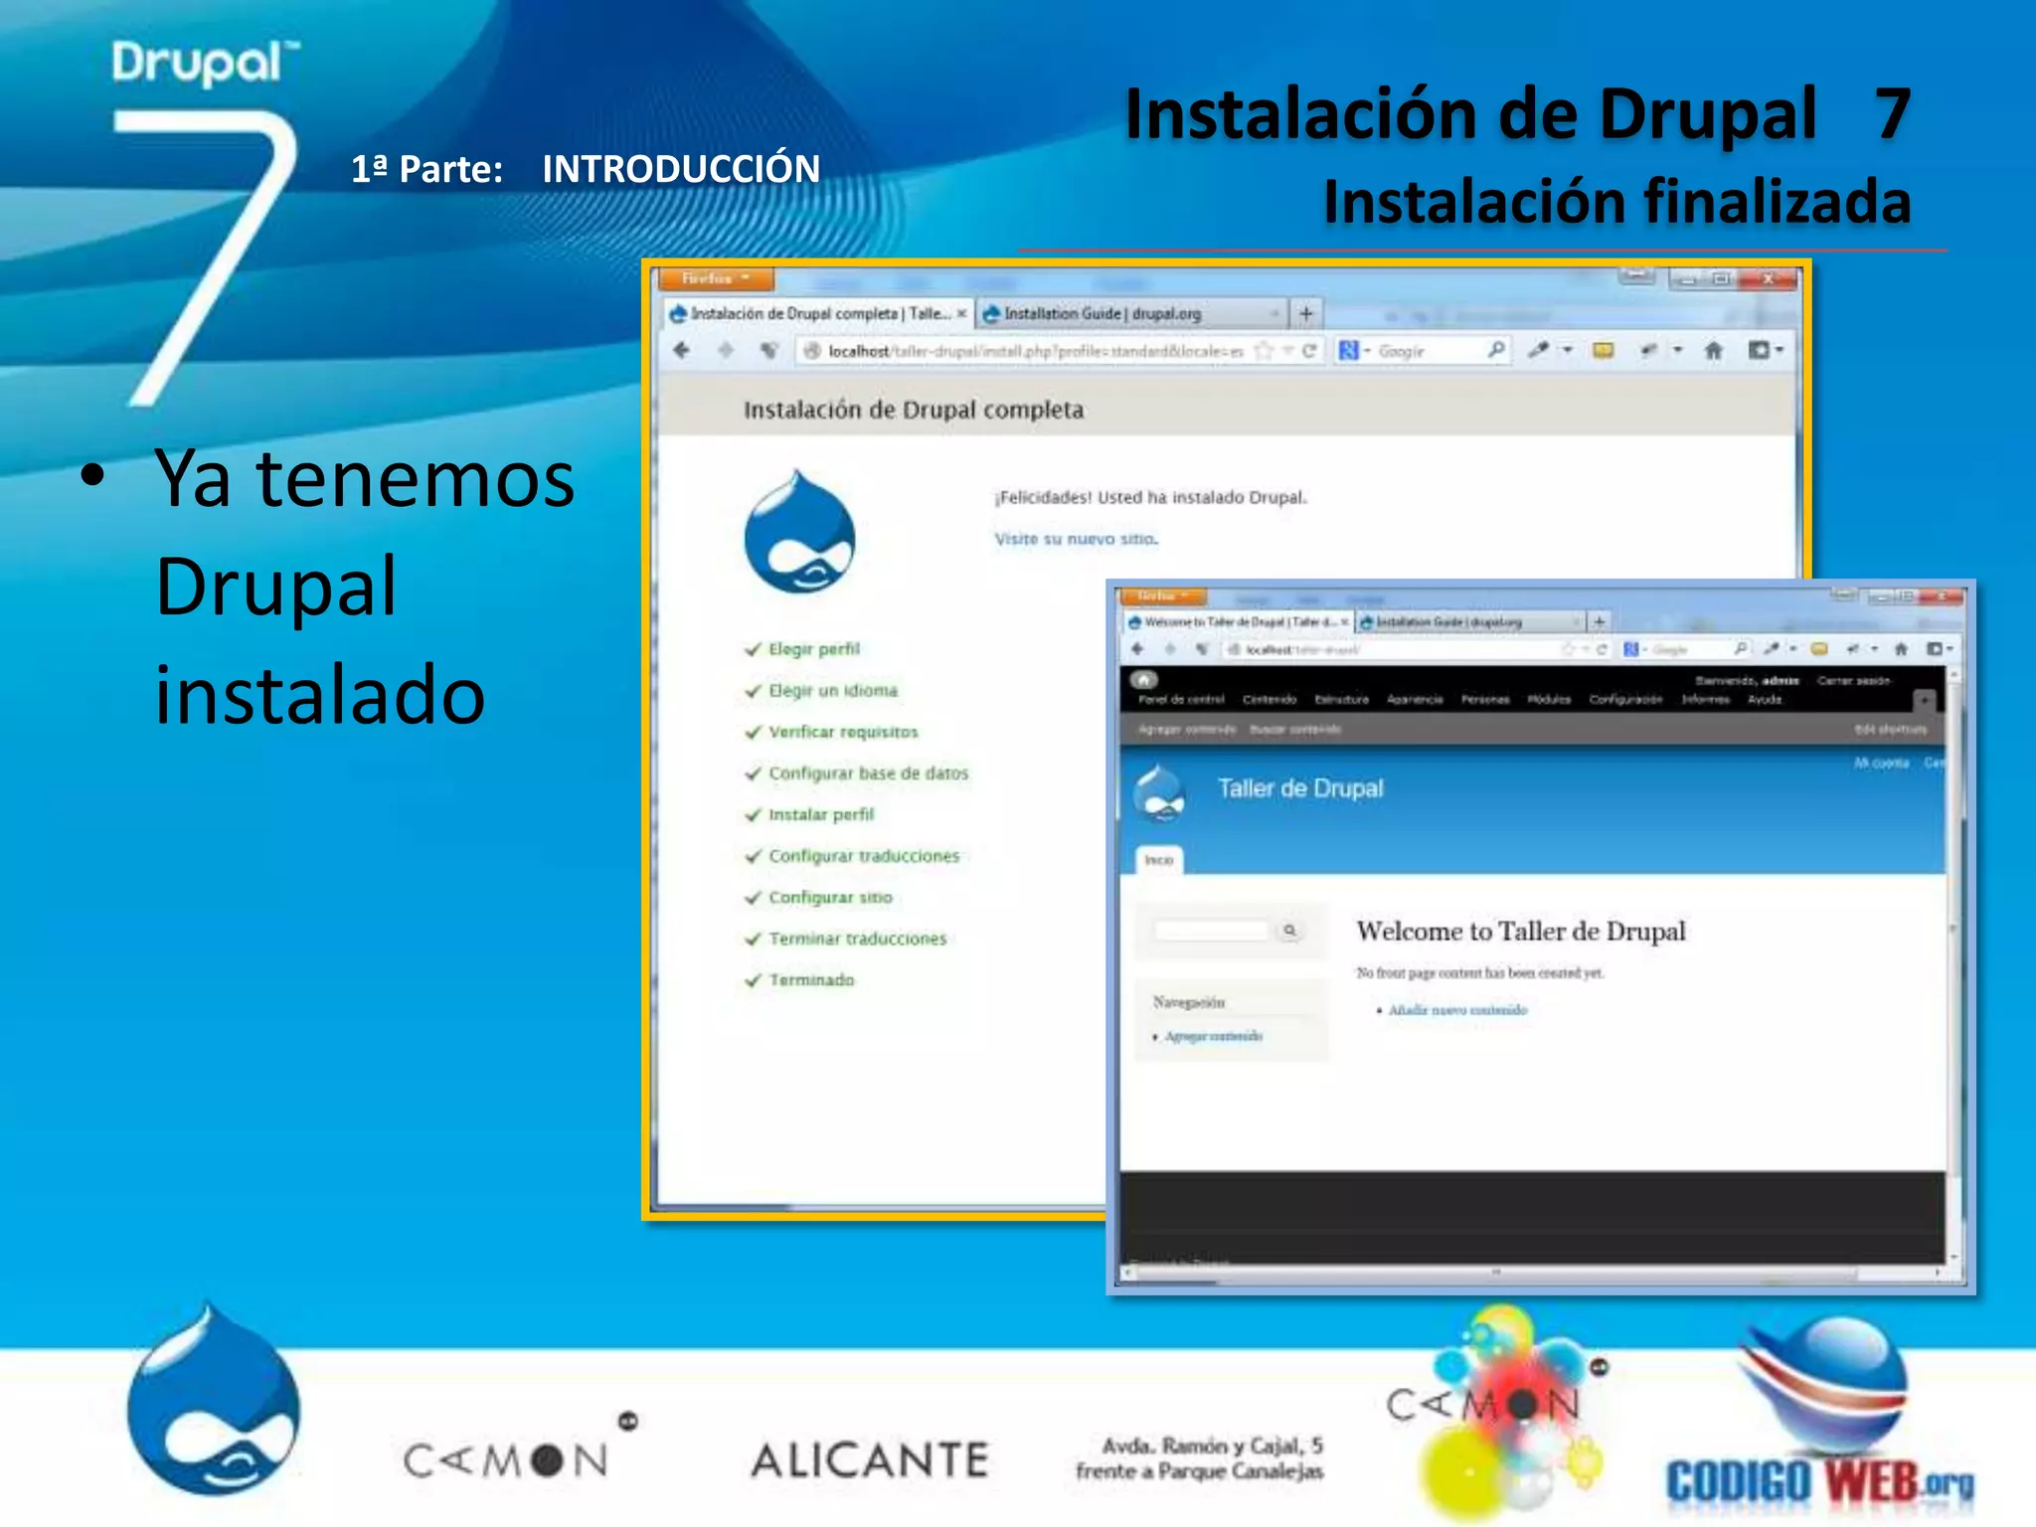2036x1527 pixels.
Task: Open 'Estructura' in admin menu
Action: (1341, 700)
